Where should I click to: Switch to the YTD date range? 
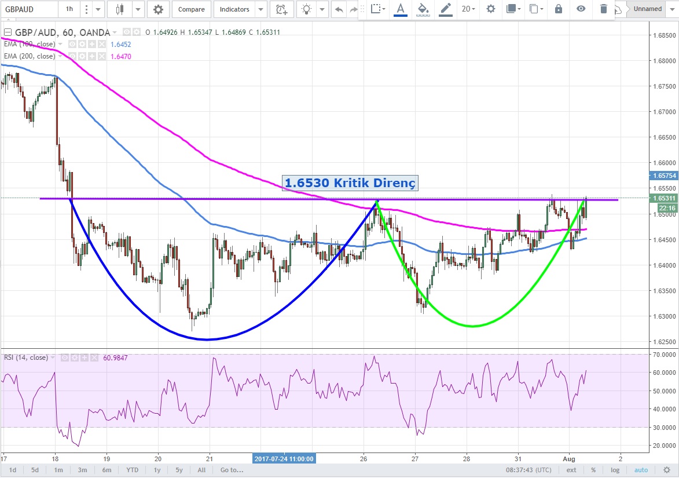[133, 470]
